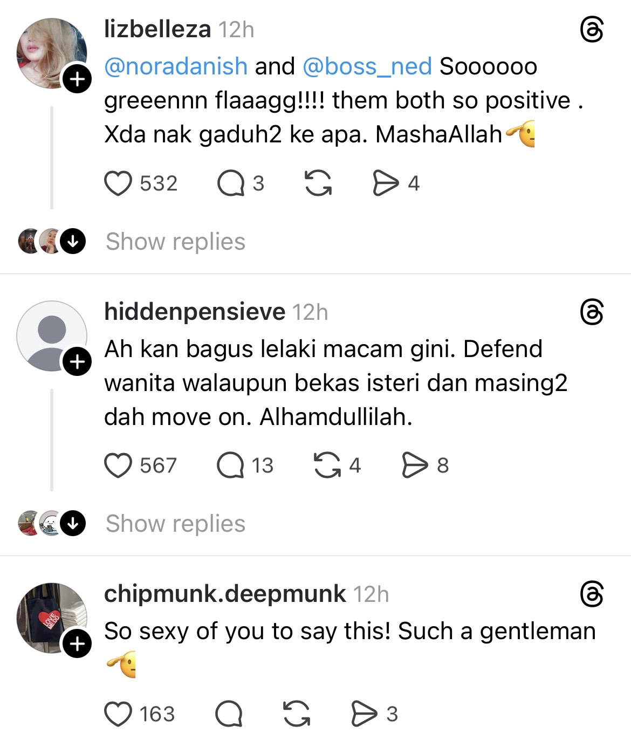
Task: Open replies on lizbelleza's comment
Action: pyautogui.click(x=230, y=183)
